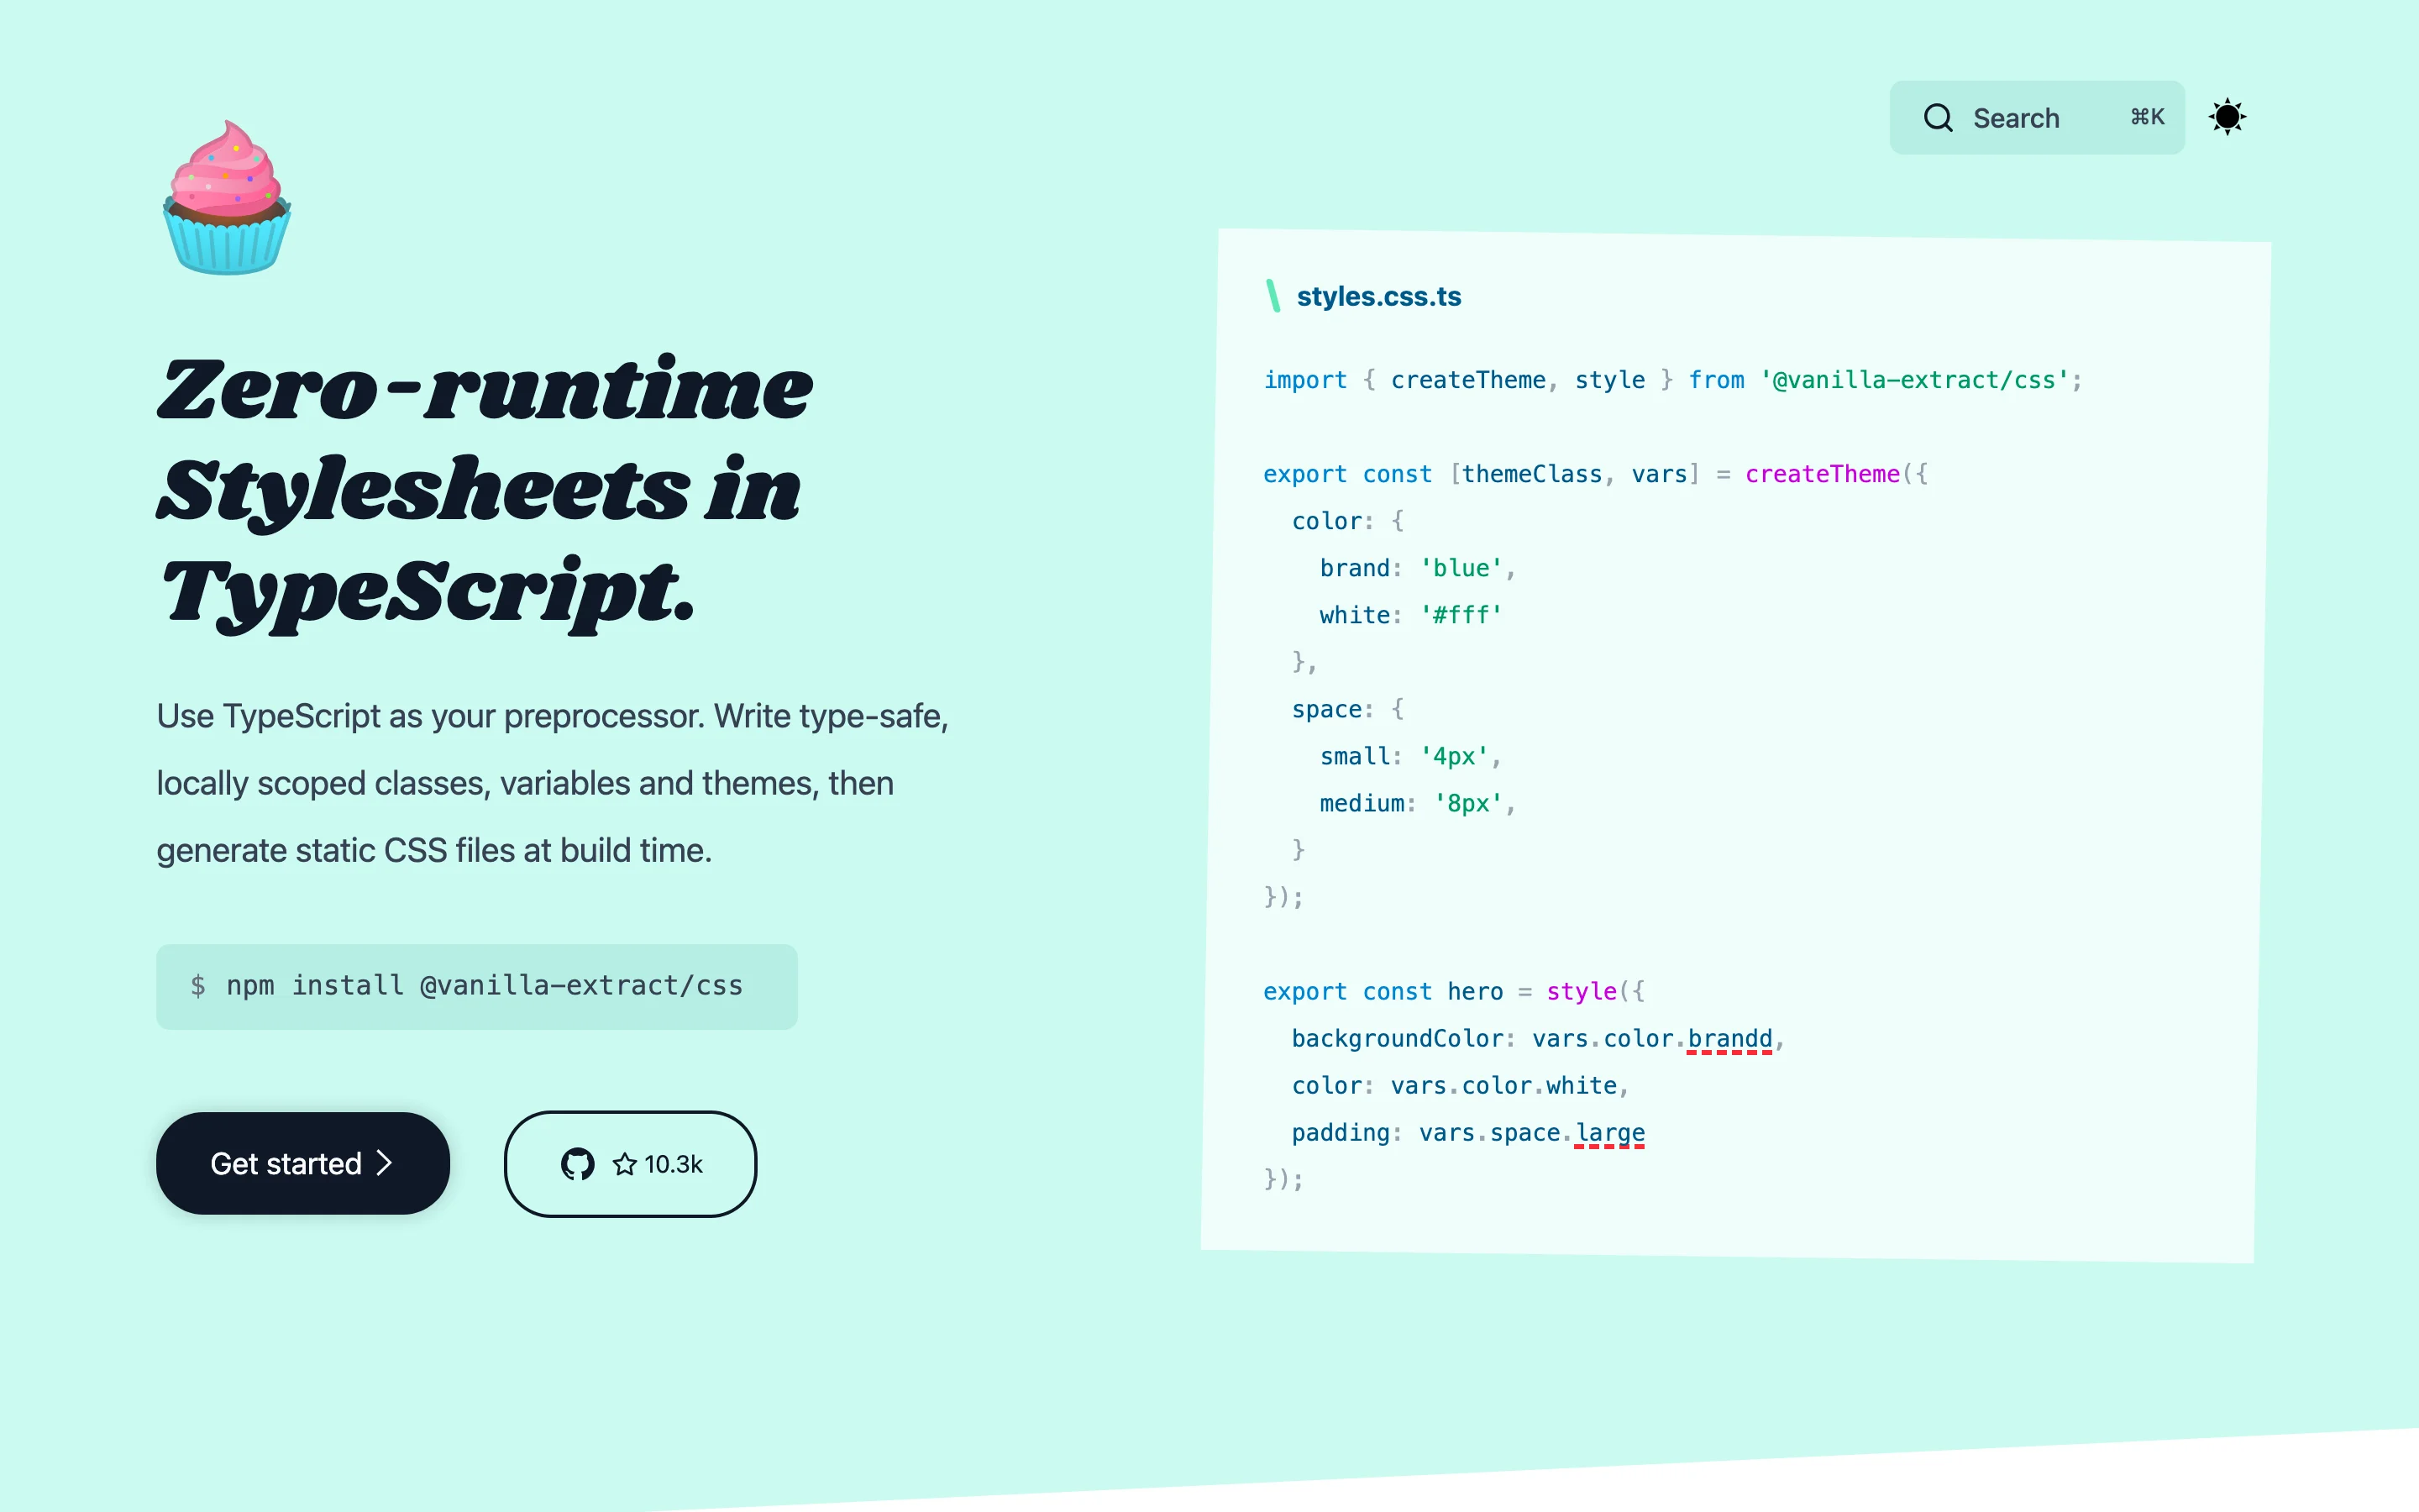The image size is (2419, 1512).
Task: Click the green slash icon beside styles.css.ts
Action: click(x=1272, y=296)
